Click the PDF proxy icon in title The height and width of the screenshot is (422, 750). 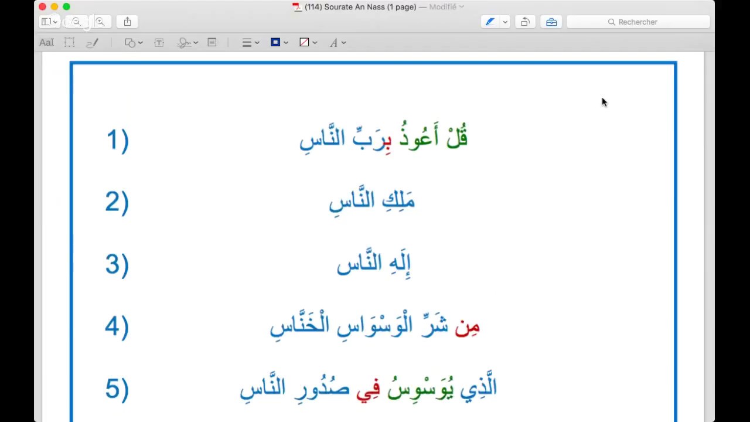coord(297,7)
